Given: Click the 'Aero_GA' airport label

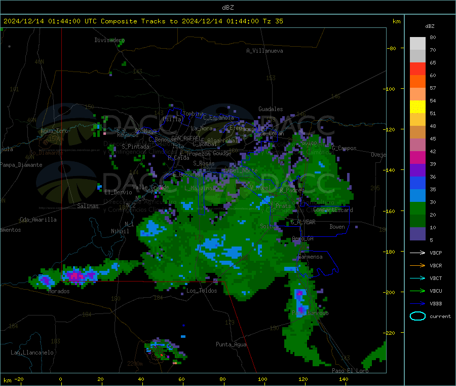Looking at the screenshot, I should 302,238.
